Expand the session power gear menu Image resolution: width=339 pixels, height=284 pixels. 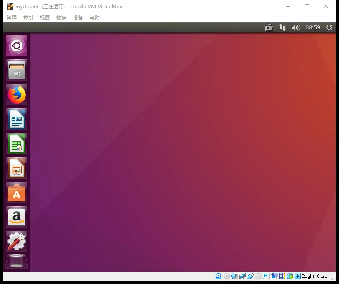[329, 27]
